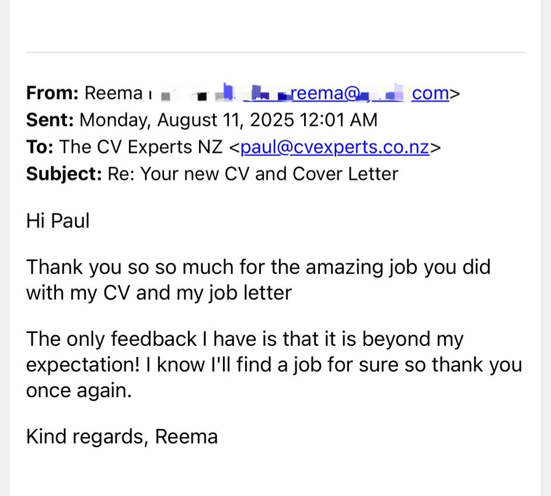Click the "Kind regards, Reema" sign-off
551x496 pixels.
point(122,437)
